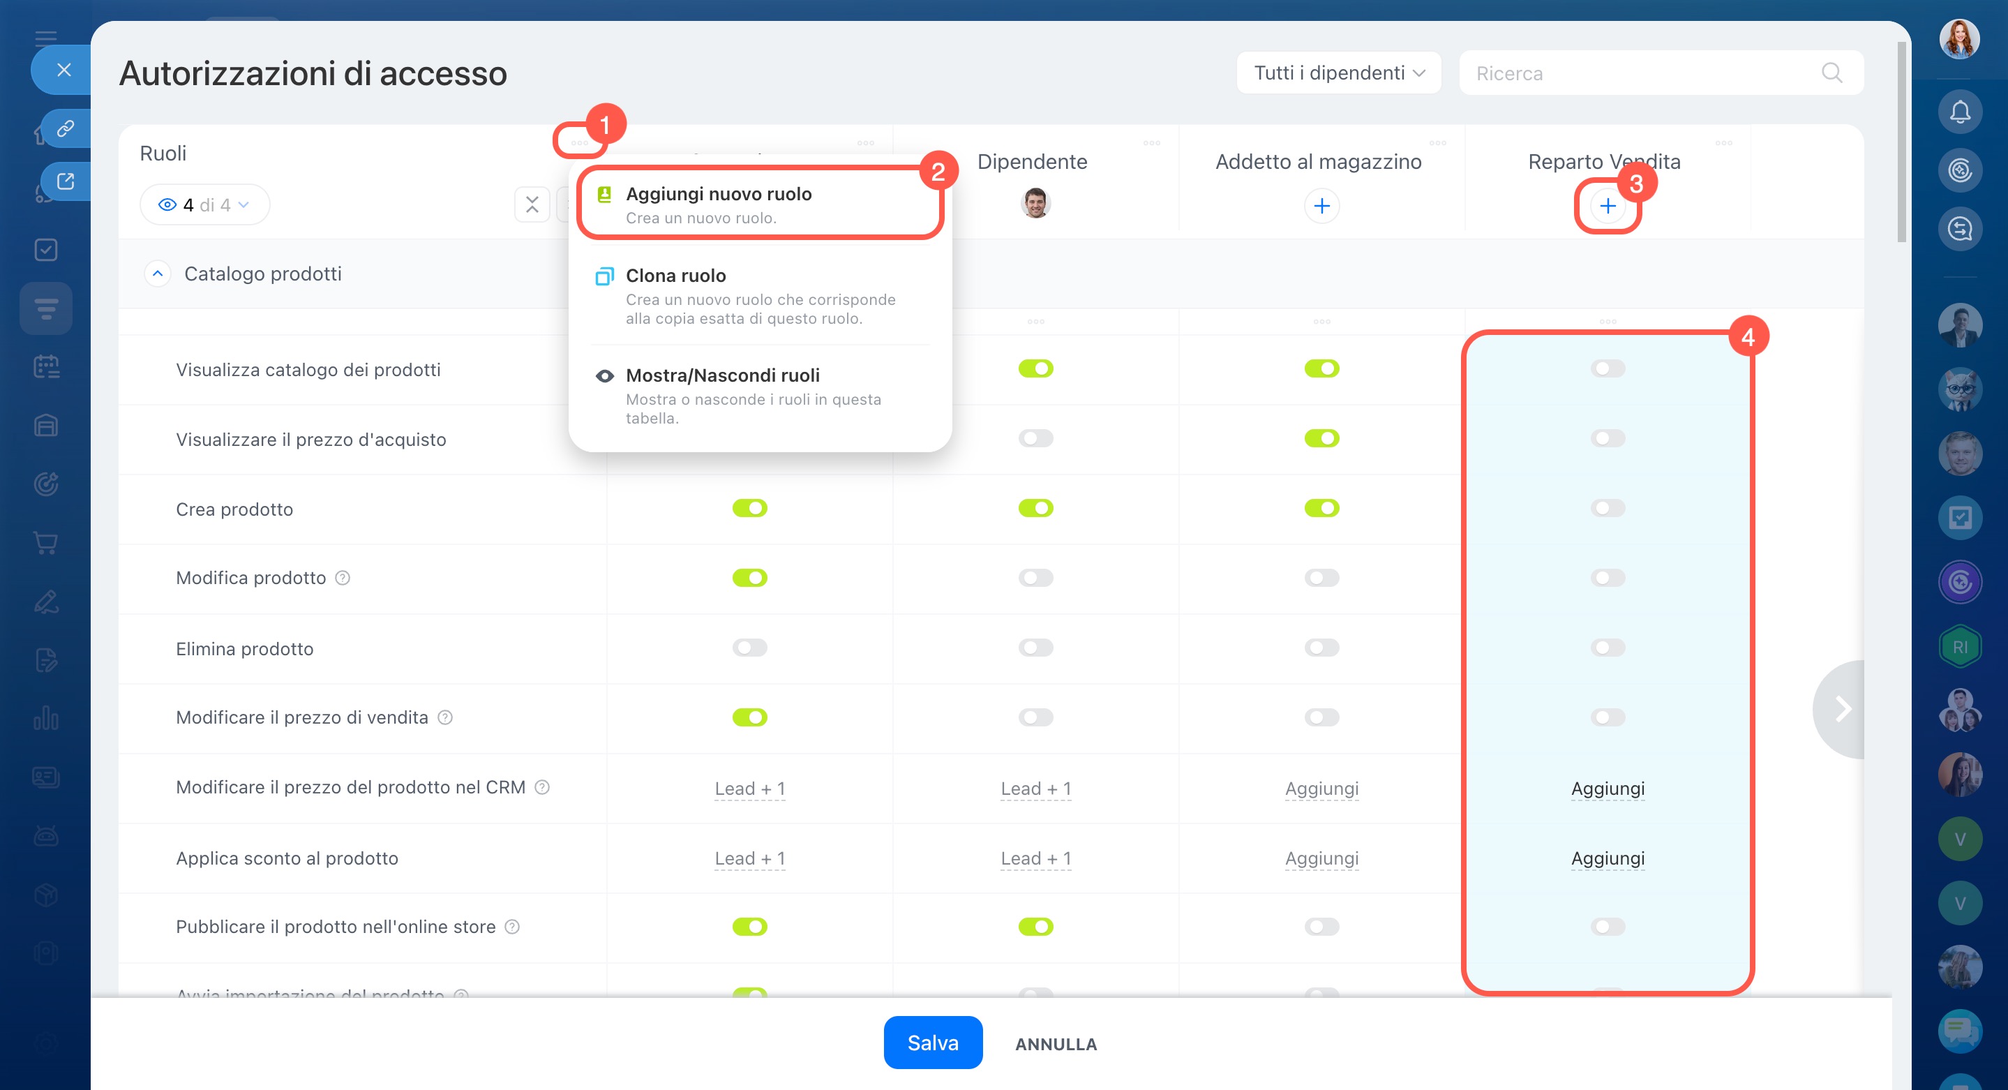
Task: Click the help icon beside Modifica prodotto
Action: coord(342,578)
